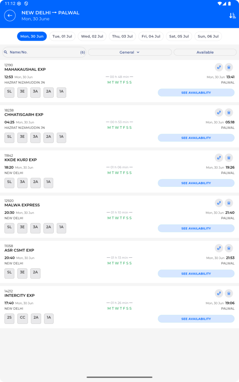Tap train coach icon for MAHAKAUSHAL EXP

[x=229, y=67]
